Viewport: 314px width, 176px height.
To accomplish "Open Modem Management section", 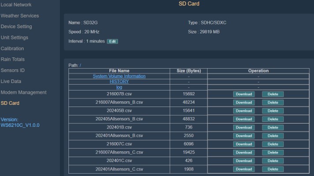I will pos(23,92).
